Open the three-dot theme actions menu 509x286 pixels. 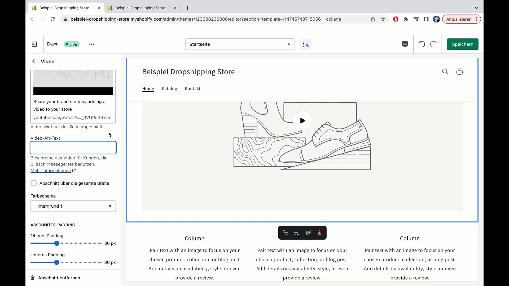(92, 44)
